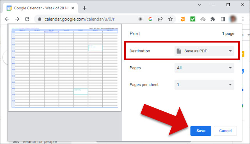The width and height of the screenshot is (250, 144).
Task: Click the browser back arrow
Action: click(7, 19)
